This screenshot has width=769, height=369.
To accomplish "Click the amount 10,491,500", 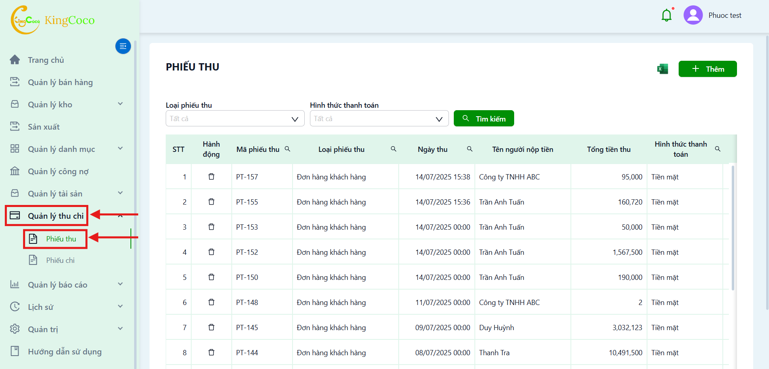I will tap(626, 353).
